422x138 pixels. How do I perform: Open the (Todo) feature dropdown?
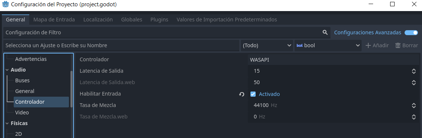267,45
